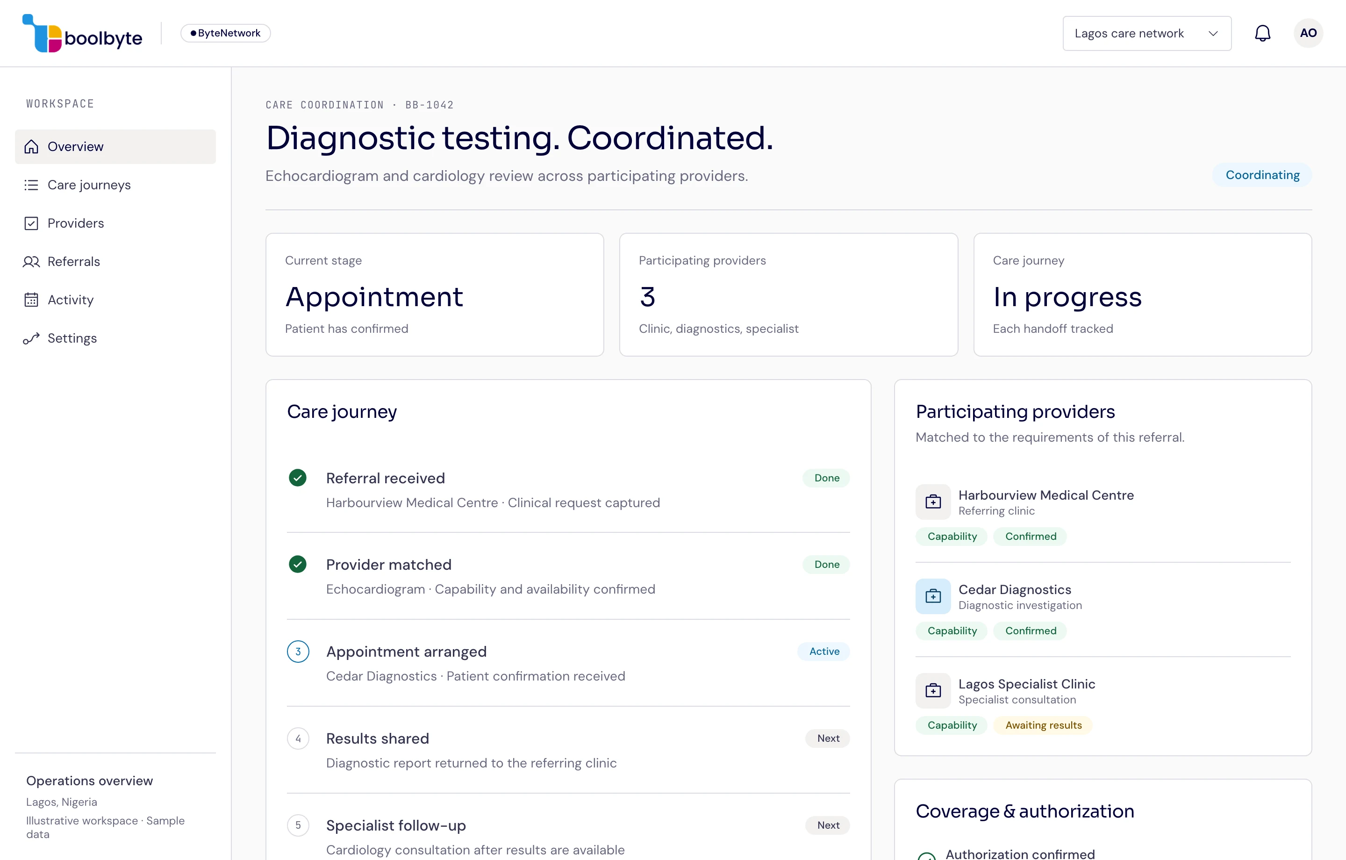Click the Providers checkbox-style icon
This screenshot has width=1346, height=860.
pos(31,223)
